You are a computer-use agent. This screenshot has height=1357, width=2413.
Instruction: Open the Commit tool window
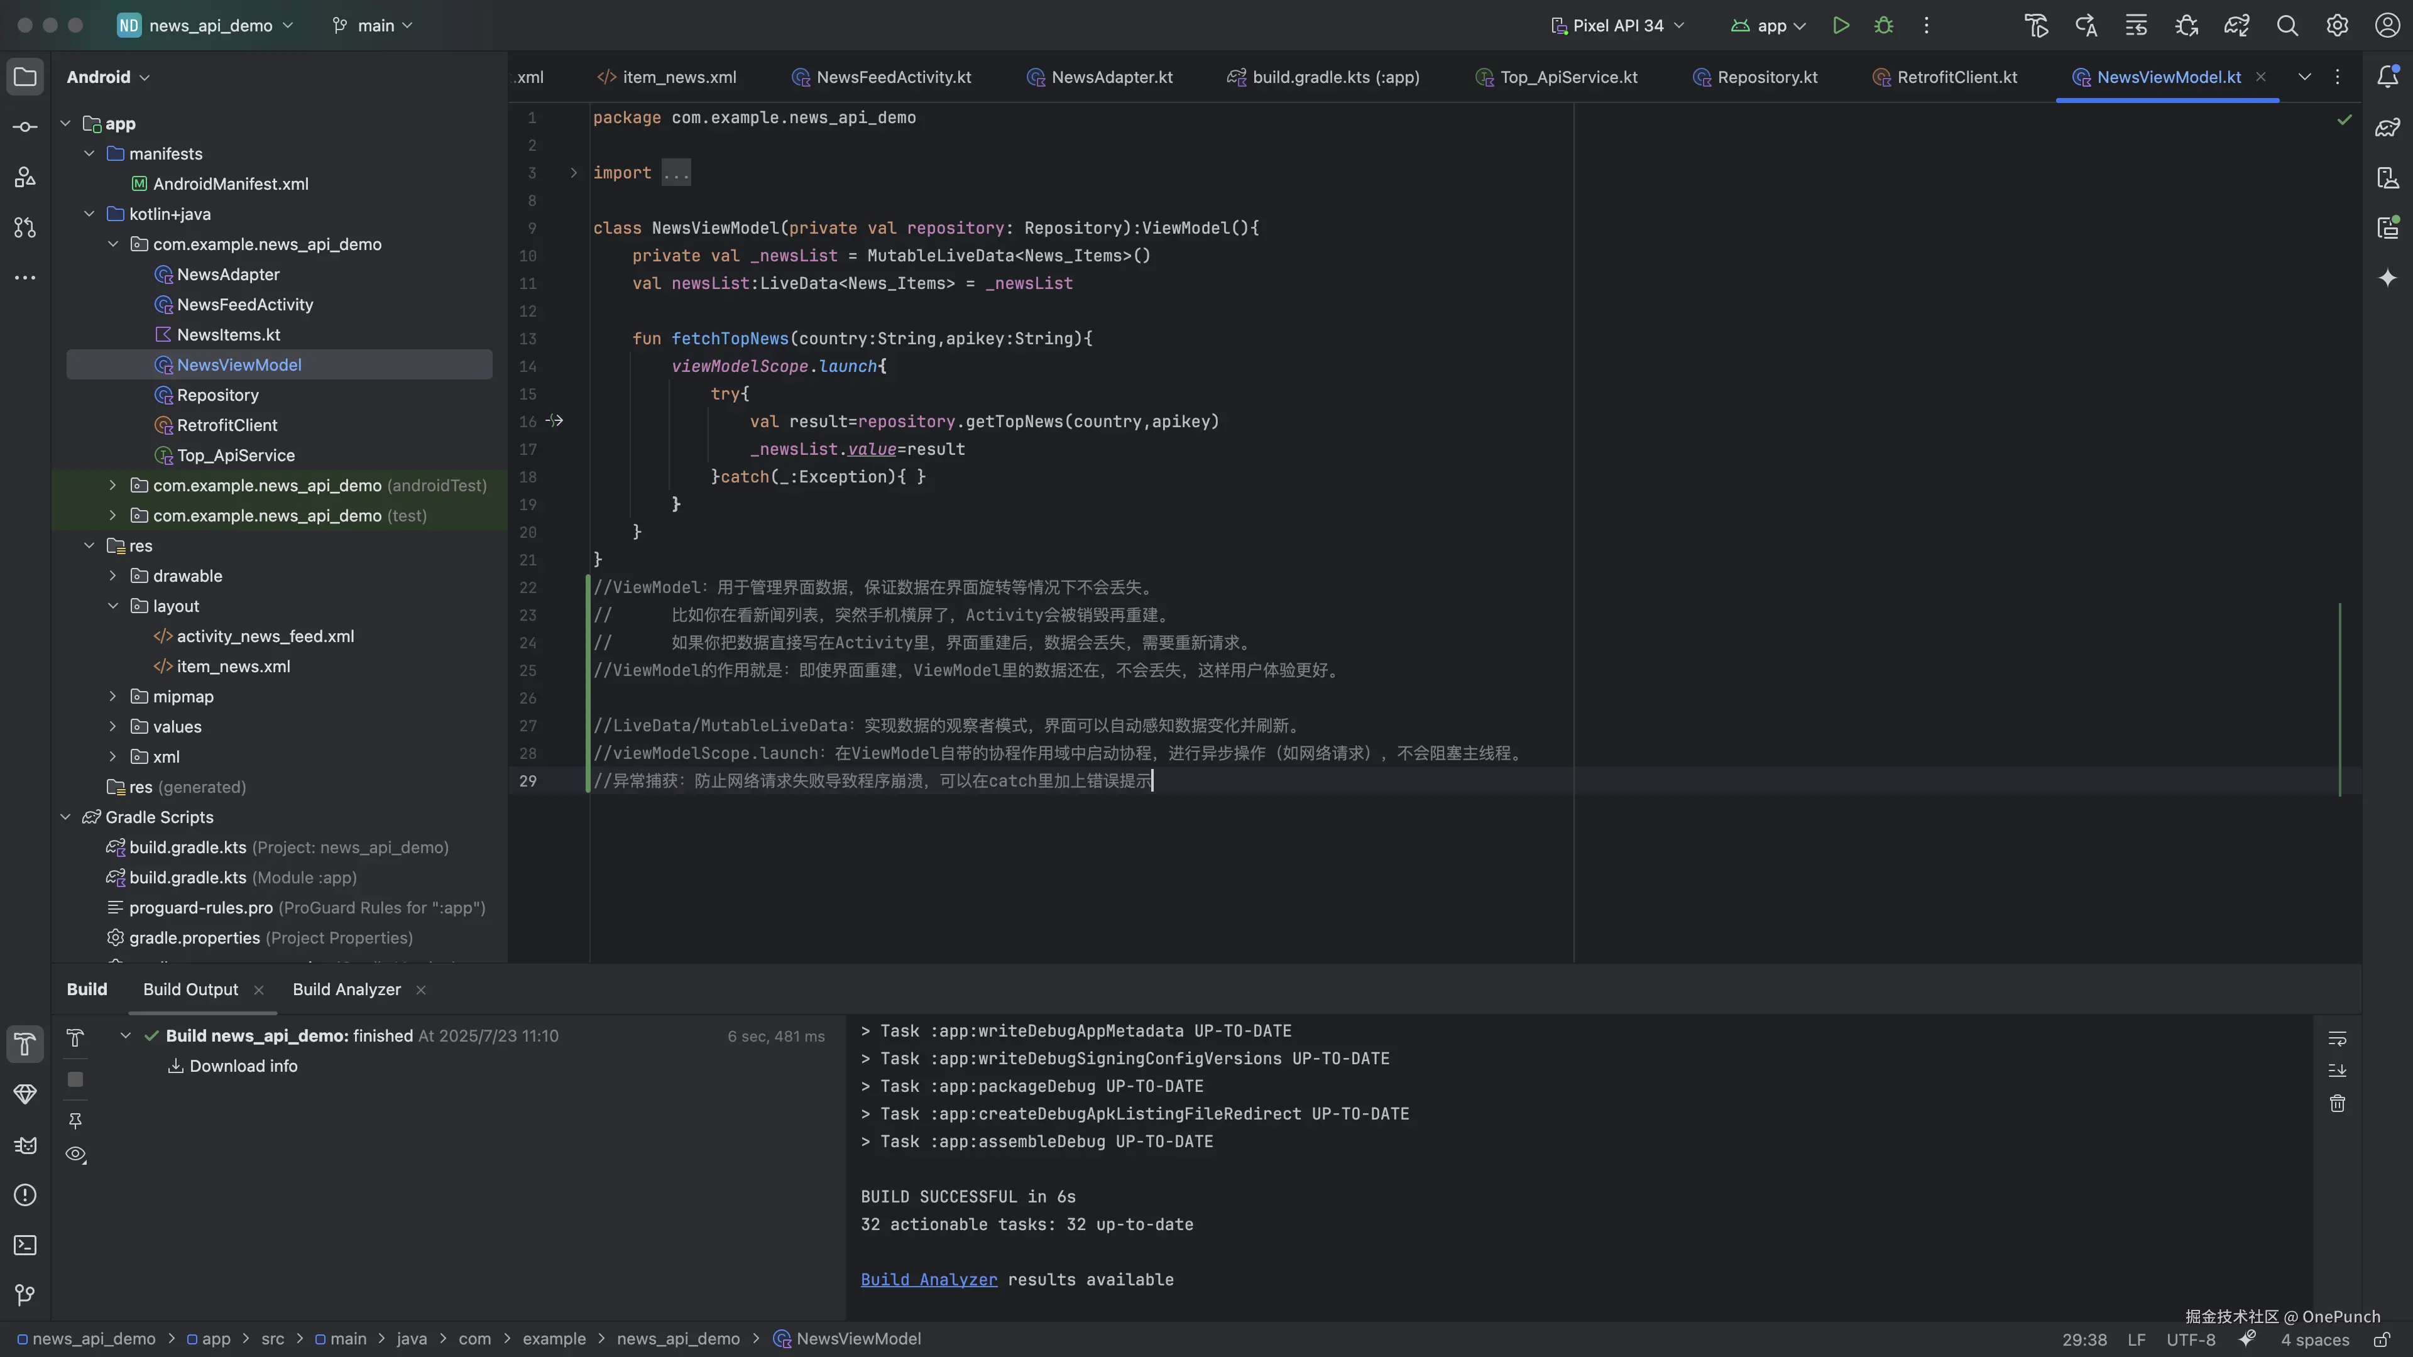(x=25, y=126)
